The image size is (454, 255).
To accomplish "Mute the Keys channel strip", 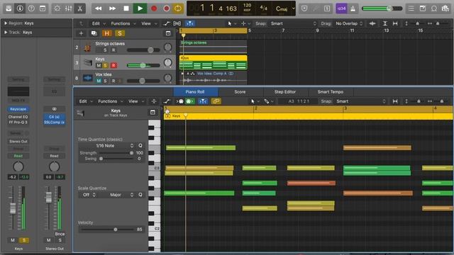I will [x=13, y=240].
